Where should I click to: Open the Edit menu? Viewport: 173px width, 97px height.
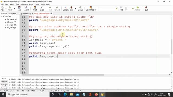(x=6, y=4)
